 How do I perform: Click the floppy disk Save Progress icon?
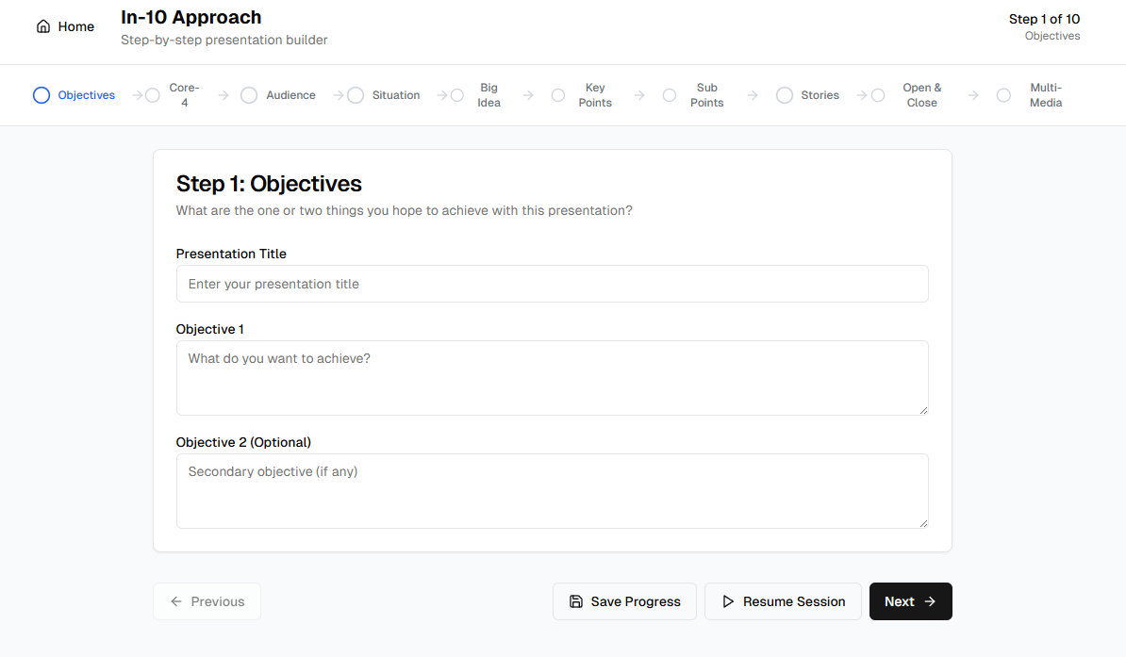[x=576, y=601]
